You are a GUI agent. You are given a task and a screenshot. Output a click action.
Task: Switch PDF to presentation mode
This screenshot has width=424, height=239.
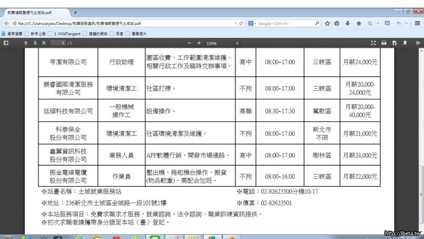(x=373, y=43)
